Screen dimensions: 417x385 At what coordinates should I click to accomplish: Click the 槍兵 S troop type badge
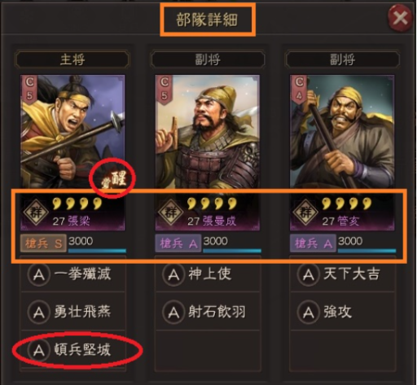click(x=43, y=243)
